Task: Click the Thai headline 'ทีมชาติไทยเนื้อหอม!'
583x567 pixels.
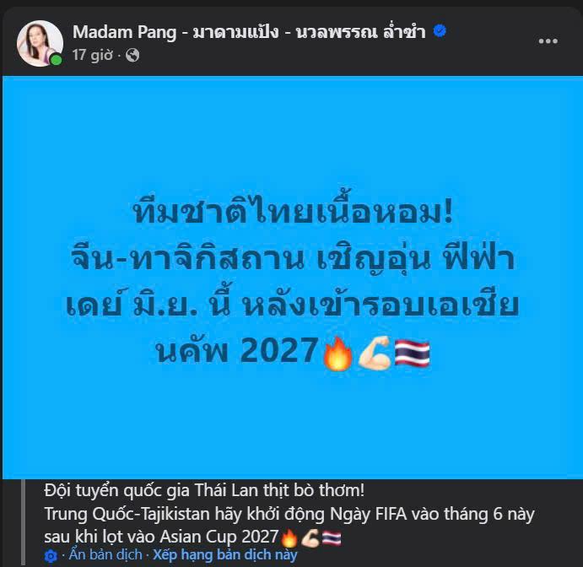Action: point(294,211)
